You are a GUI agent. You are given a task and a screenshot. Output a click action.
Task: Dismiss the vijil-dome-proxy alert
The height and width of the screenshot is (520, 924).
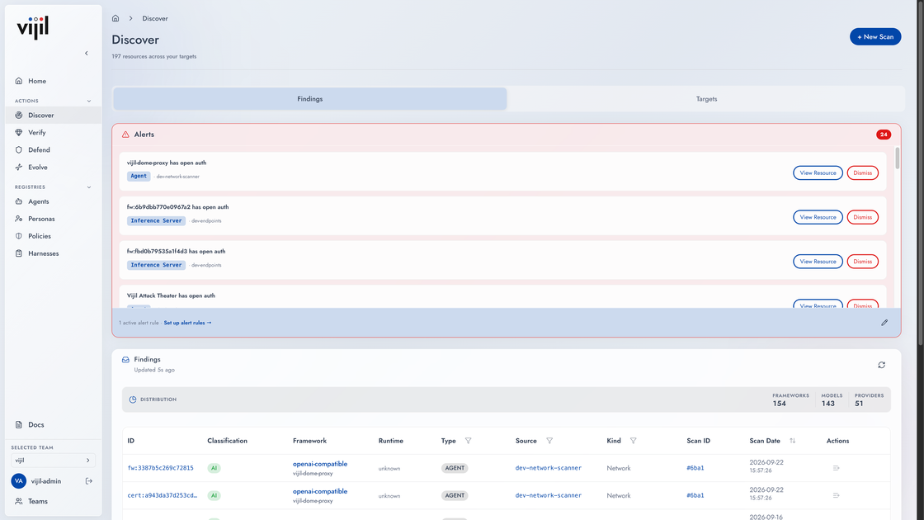[x=863, y=173]
